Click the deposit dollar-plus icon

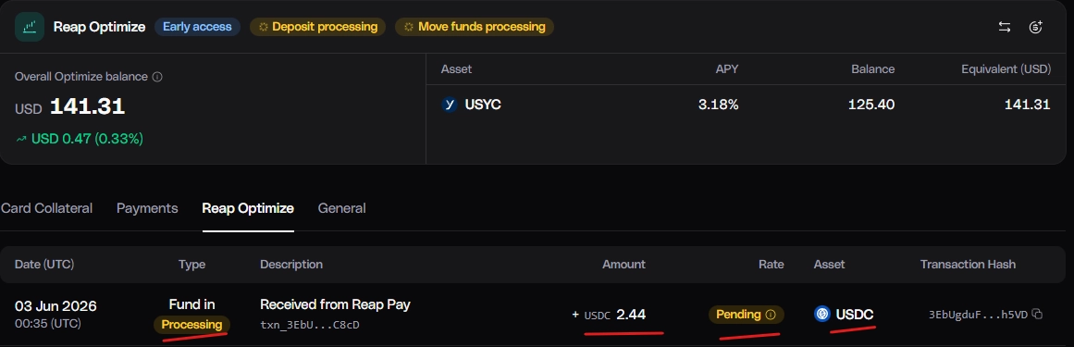[x=1036, y=27]
